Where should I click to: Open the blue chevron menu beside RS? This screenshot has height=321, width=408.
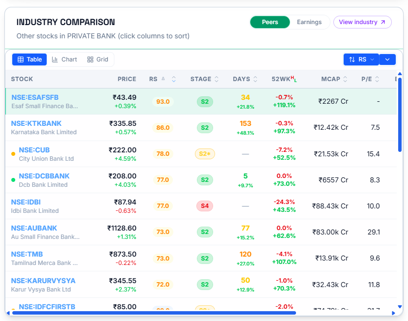387,59
